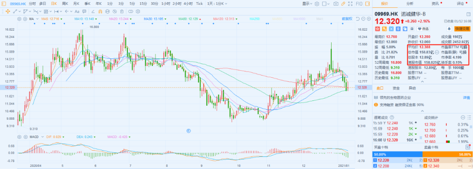Image resolution: width=473 pixels, height=169 pixels.
Task: Collapse the company summary chevron
Action: pos(422,111)
